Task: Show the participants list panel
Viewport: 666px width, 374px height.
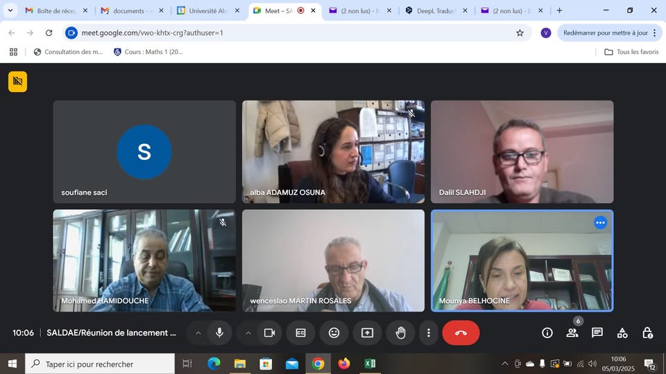Action: point(572,333)
